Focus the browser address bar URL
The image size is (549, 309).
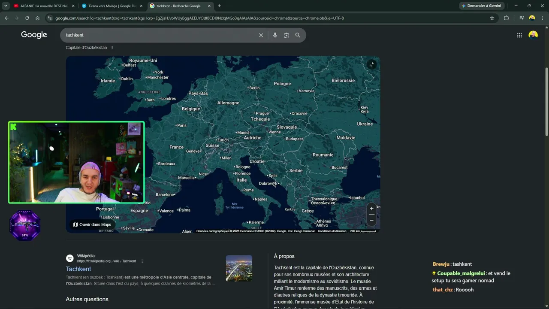270,18
